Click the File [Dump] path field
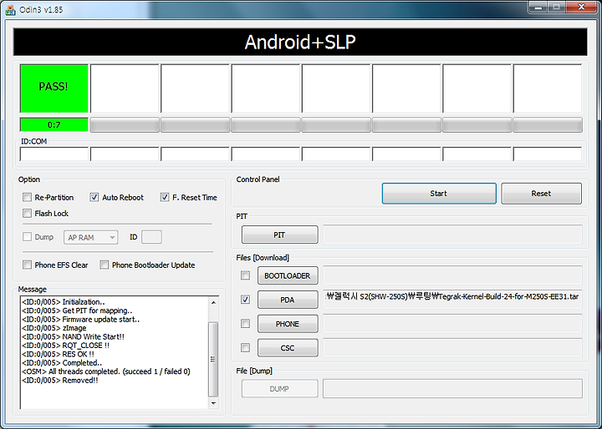The image size is (602, 429). 452,389
